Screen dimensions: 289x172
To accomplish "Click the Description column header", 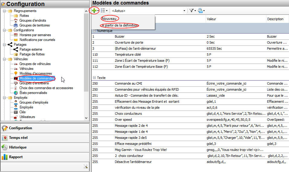I will pyautogui.click(x=275, y=19).
